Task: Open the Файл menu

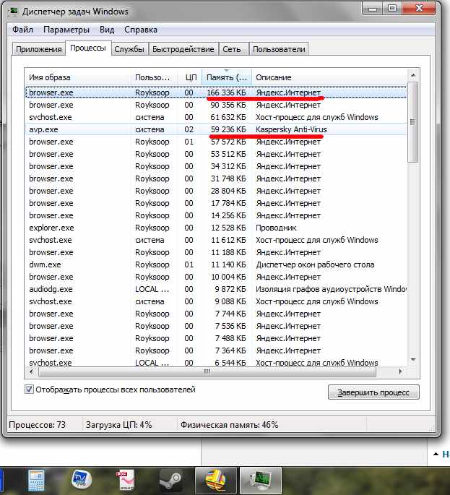Action: [22, 30]
